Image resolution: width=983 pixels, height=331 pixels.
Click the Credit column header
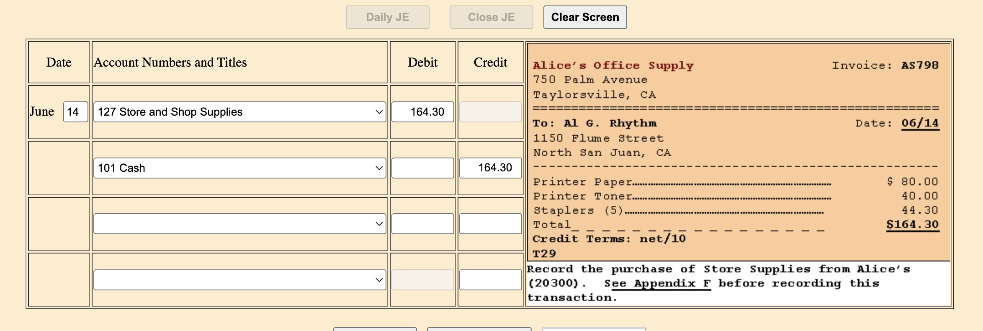pyautogui.click(x=490, y=62)
